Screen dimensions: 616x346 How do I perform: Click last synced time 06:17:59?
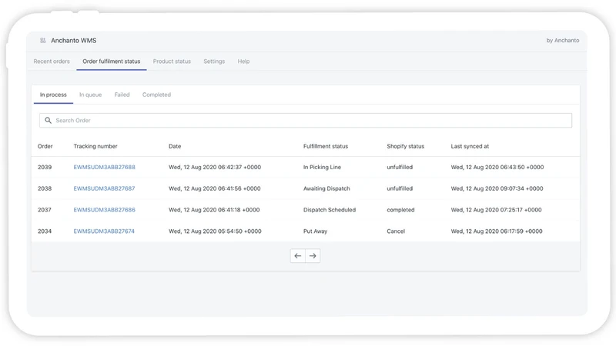click(x=497, y=231)
